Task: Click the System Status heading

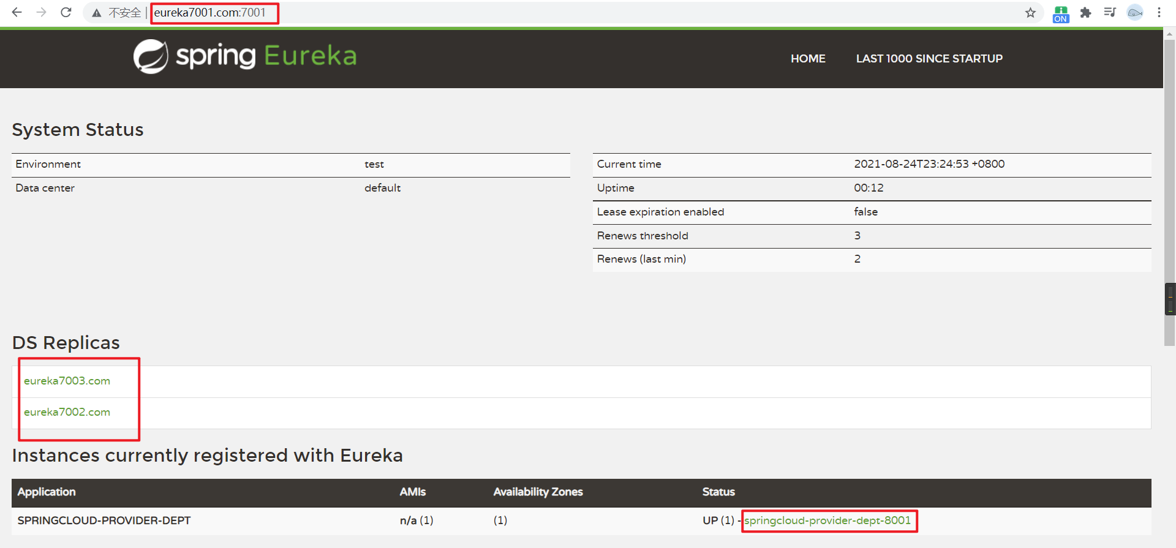Action: pyautogui.click(x=78, y=130)
